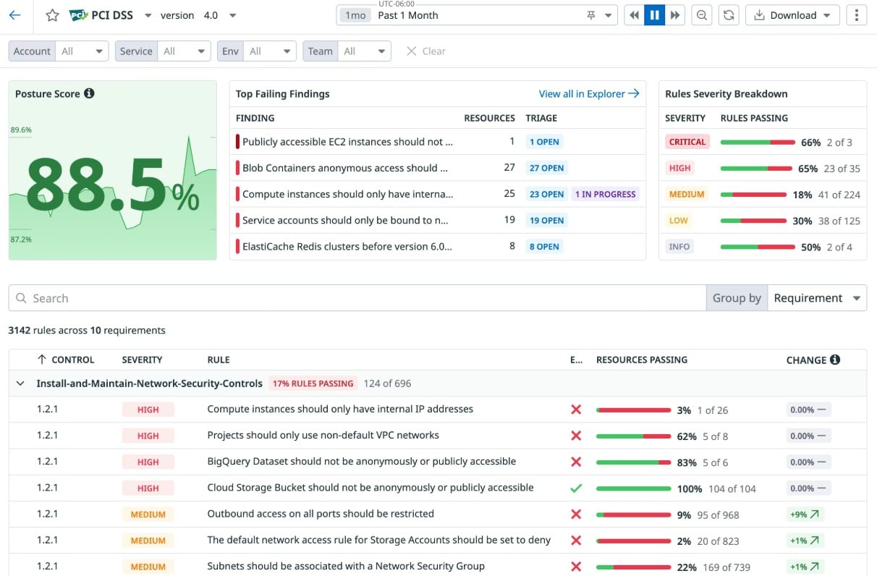
Task: Click the CRITICAL rules passing progress bar
Action: click(758, 142)
